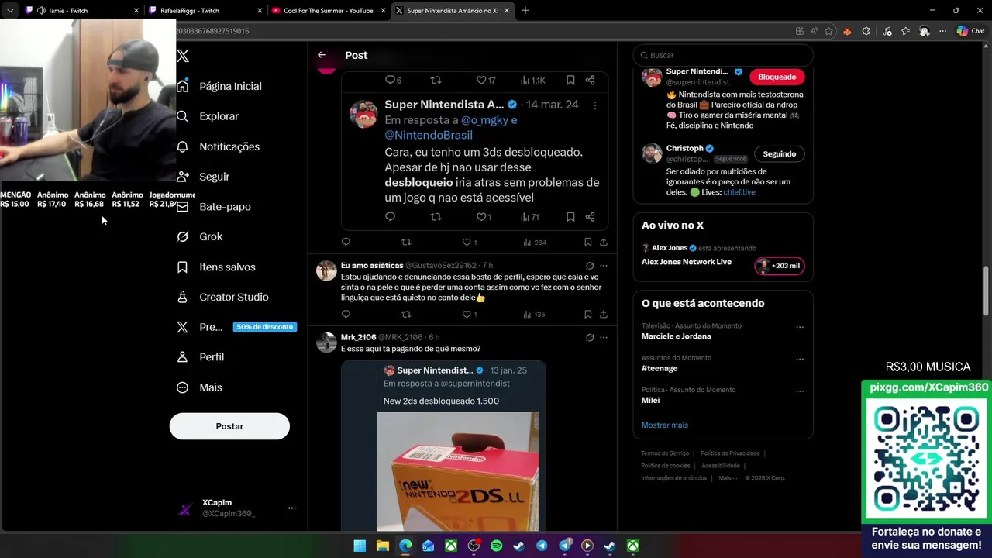Open the Windows Start menu
This screenshot has height=558, width=992.
pyautogui.click(x=360, y=546)
